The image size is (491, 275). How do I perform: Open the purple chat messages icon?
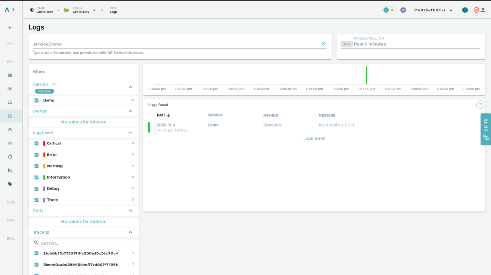(403, 10)
